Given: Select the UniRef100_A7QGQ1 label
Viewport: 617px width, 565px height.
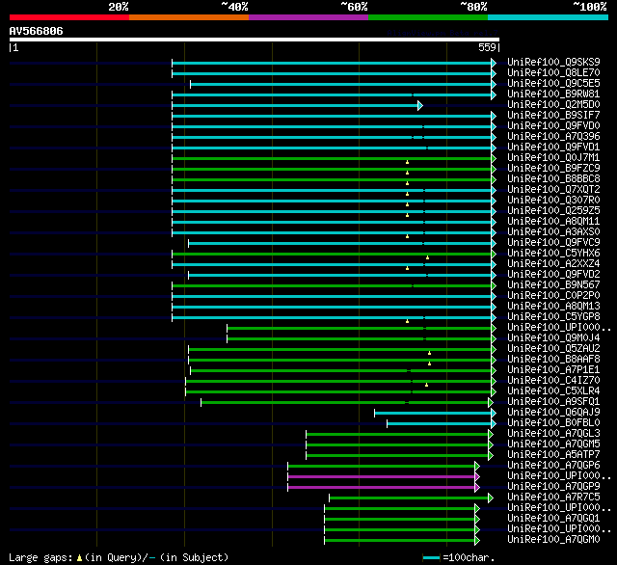Looking at the screenshot, I should (x=553, y=519).
